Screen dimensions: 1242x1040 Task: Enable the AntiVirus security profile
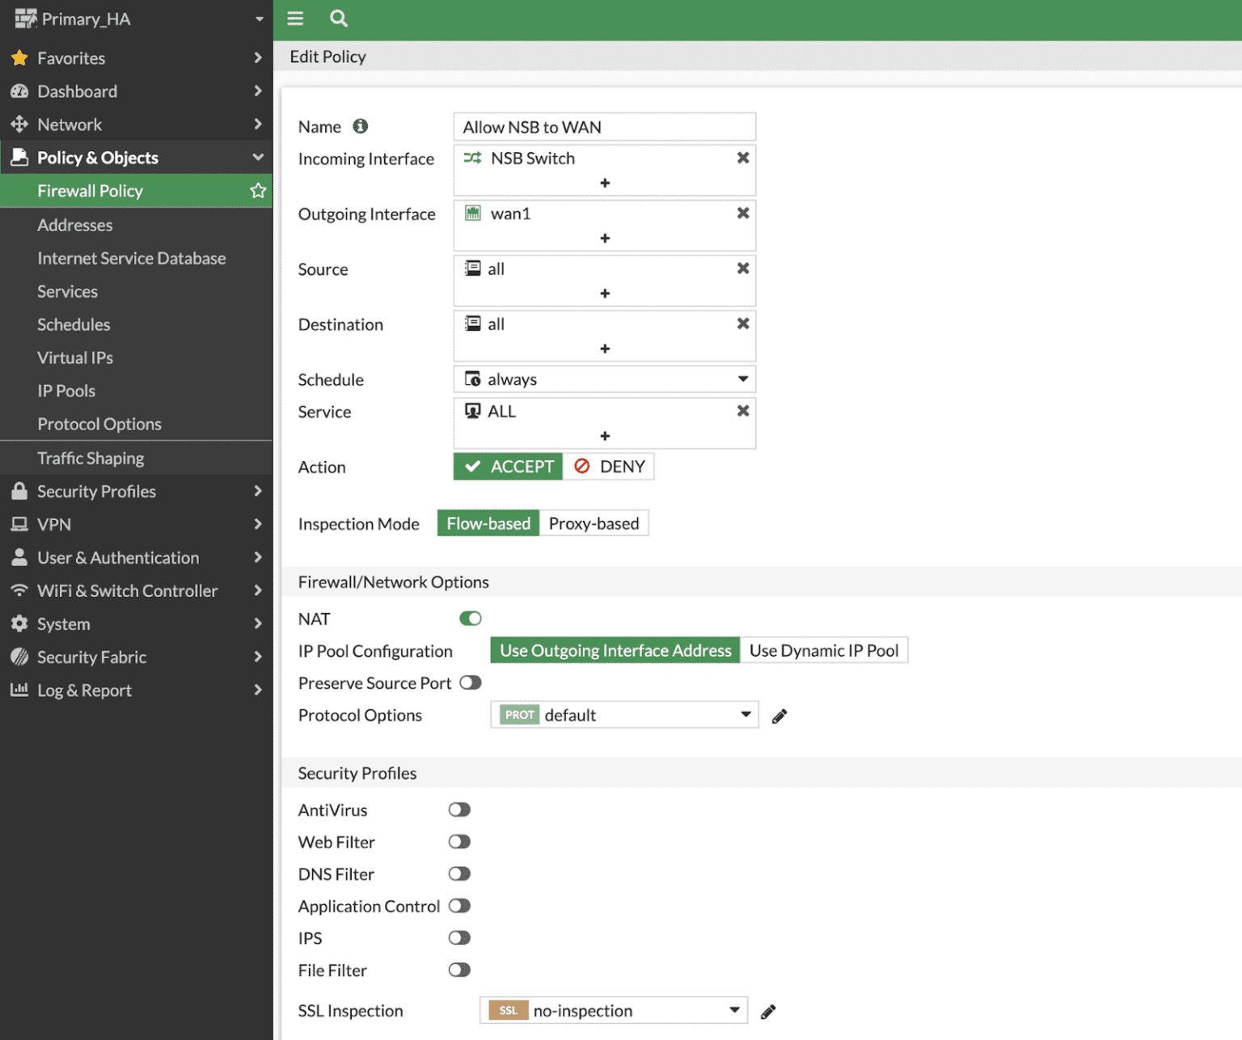pyautogui.click(x=458, y=810)
